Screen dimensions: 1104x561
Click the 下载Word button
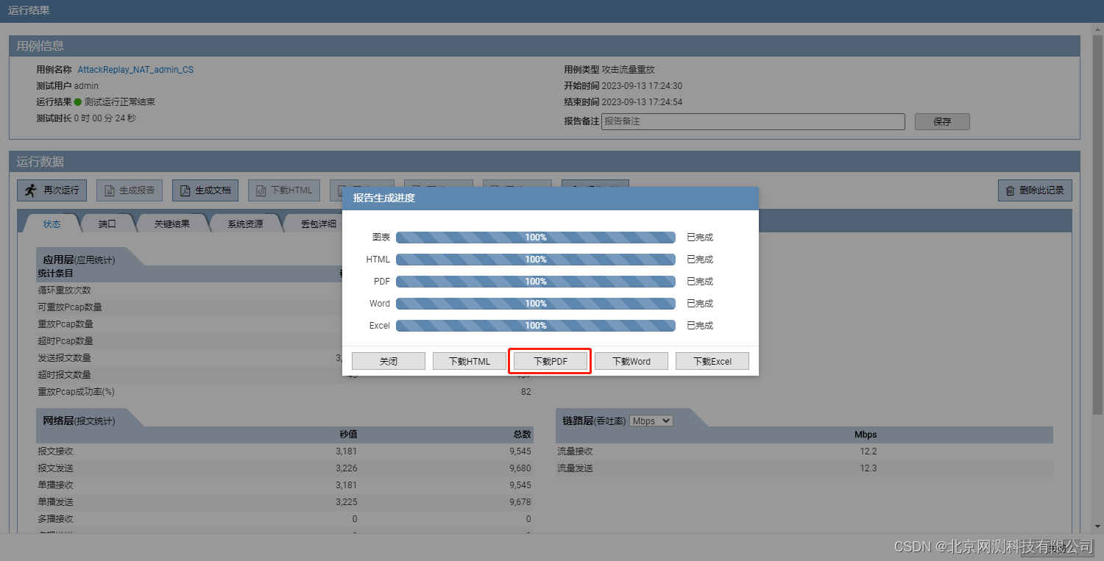click(631, 361)
